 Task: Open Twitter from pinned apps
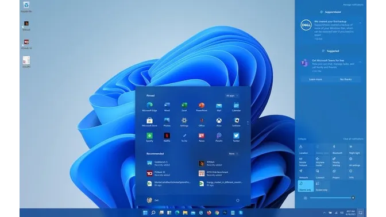tap(236, 137)
